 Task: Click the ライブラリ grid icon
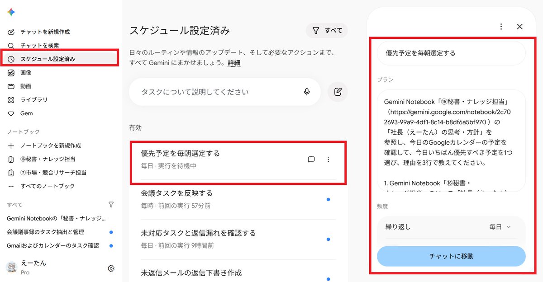tap(11, 100)
